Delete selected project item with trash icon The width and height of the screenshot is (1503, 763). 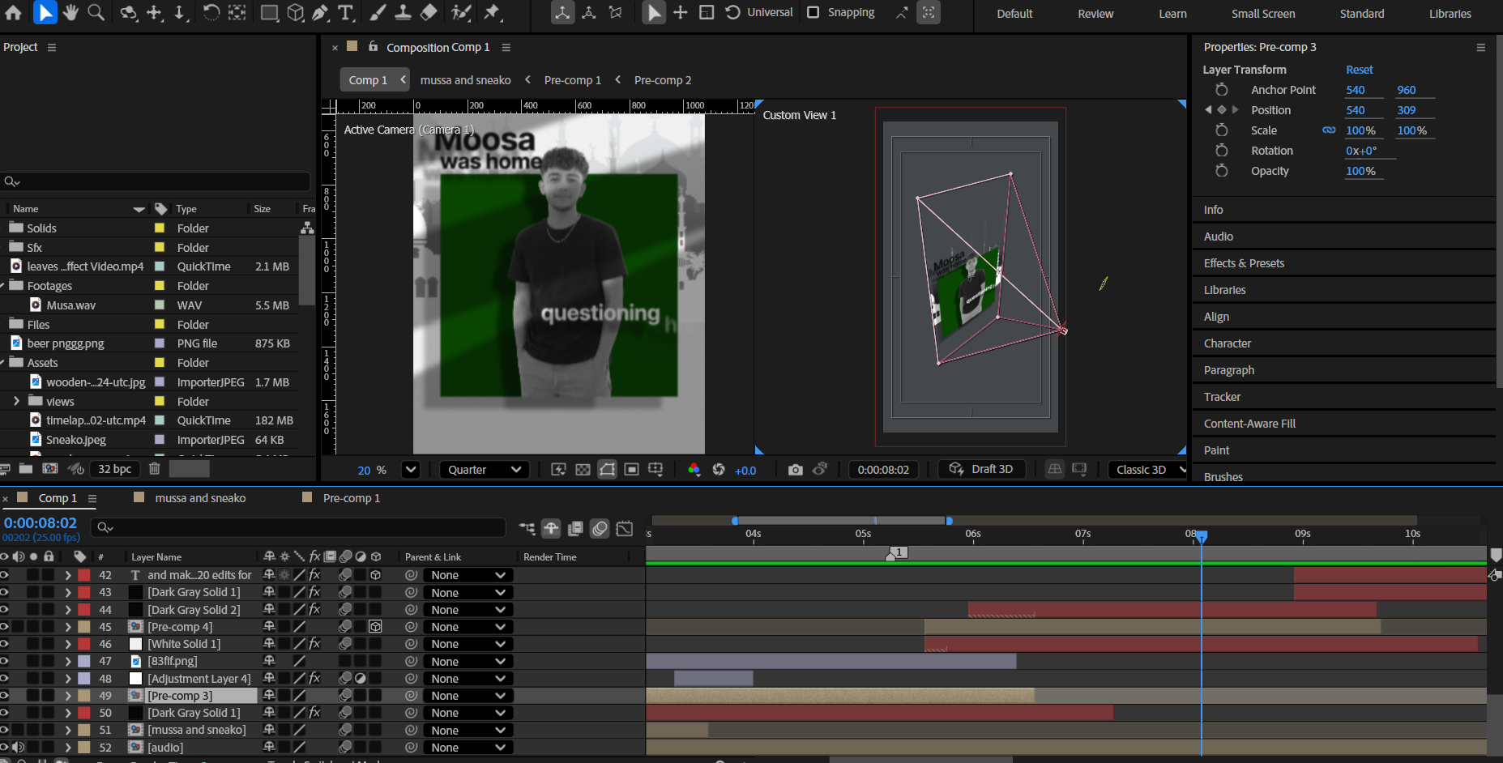coord(155,469)
